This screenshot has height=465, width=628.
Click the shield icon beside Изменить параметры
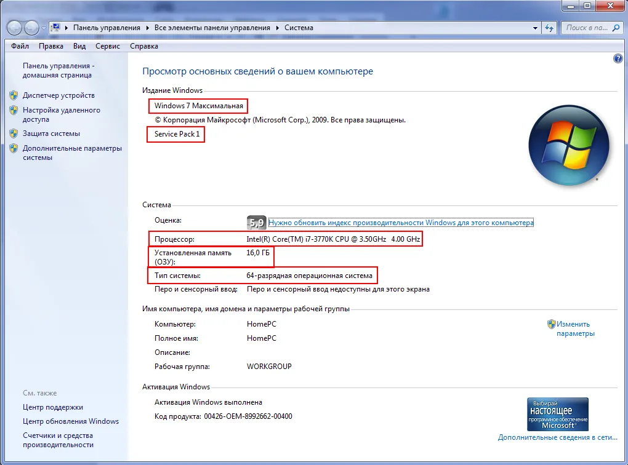[552, 324]
